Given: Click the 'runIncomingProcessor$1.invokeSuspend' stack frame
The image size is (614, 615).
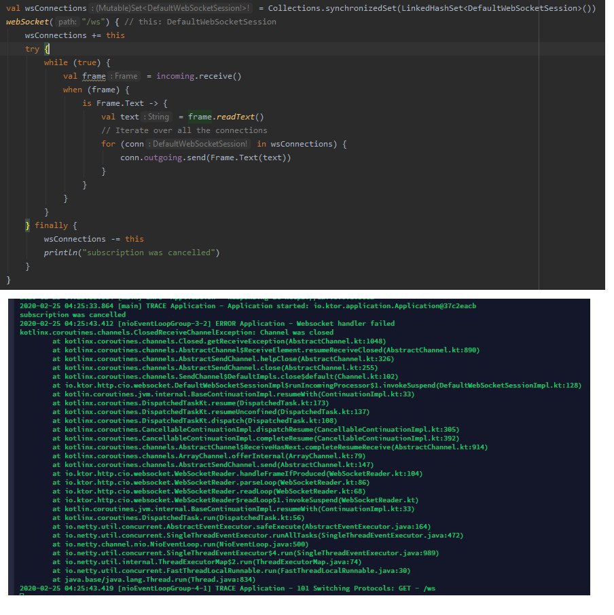Looking at the screenshot, I should tap(317, 385).
